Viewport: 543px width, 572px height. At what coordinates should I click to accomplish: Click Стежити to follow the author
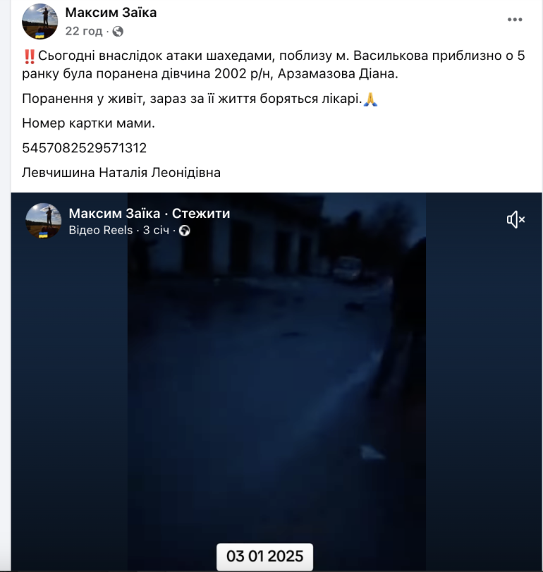click(x=201, y=214)
